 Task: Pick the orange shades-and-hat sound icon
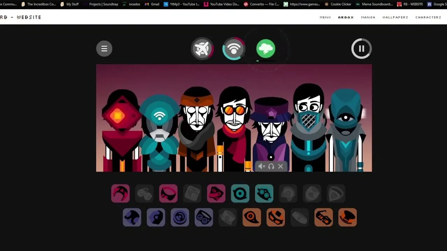276,217
